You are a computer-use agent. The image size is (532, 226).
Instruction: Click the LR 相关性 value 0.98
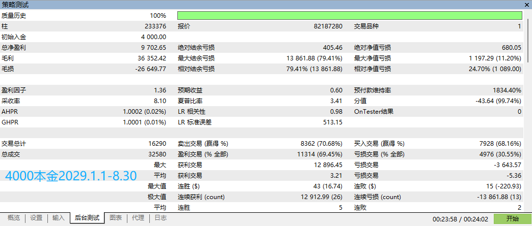(x=336, y=112)
